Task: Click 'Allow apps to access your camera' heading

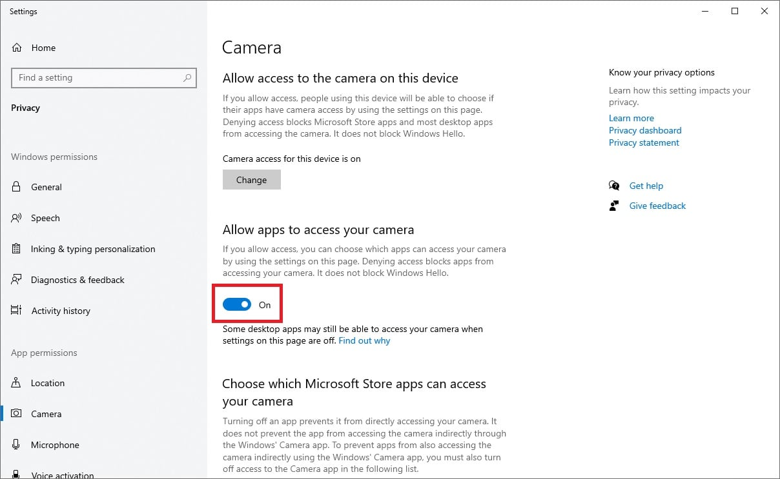Action: (x=318, y=230)
